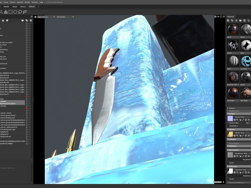Clear the Albedo Map with X icon
The image size is (251, 188).
pyautogui.click(x=248, y=135)
